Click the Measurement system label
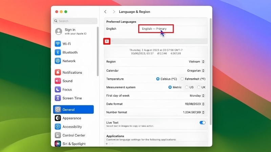271x152 pixels. (121, 87)
